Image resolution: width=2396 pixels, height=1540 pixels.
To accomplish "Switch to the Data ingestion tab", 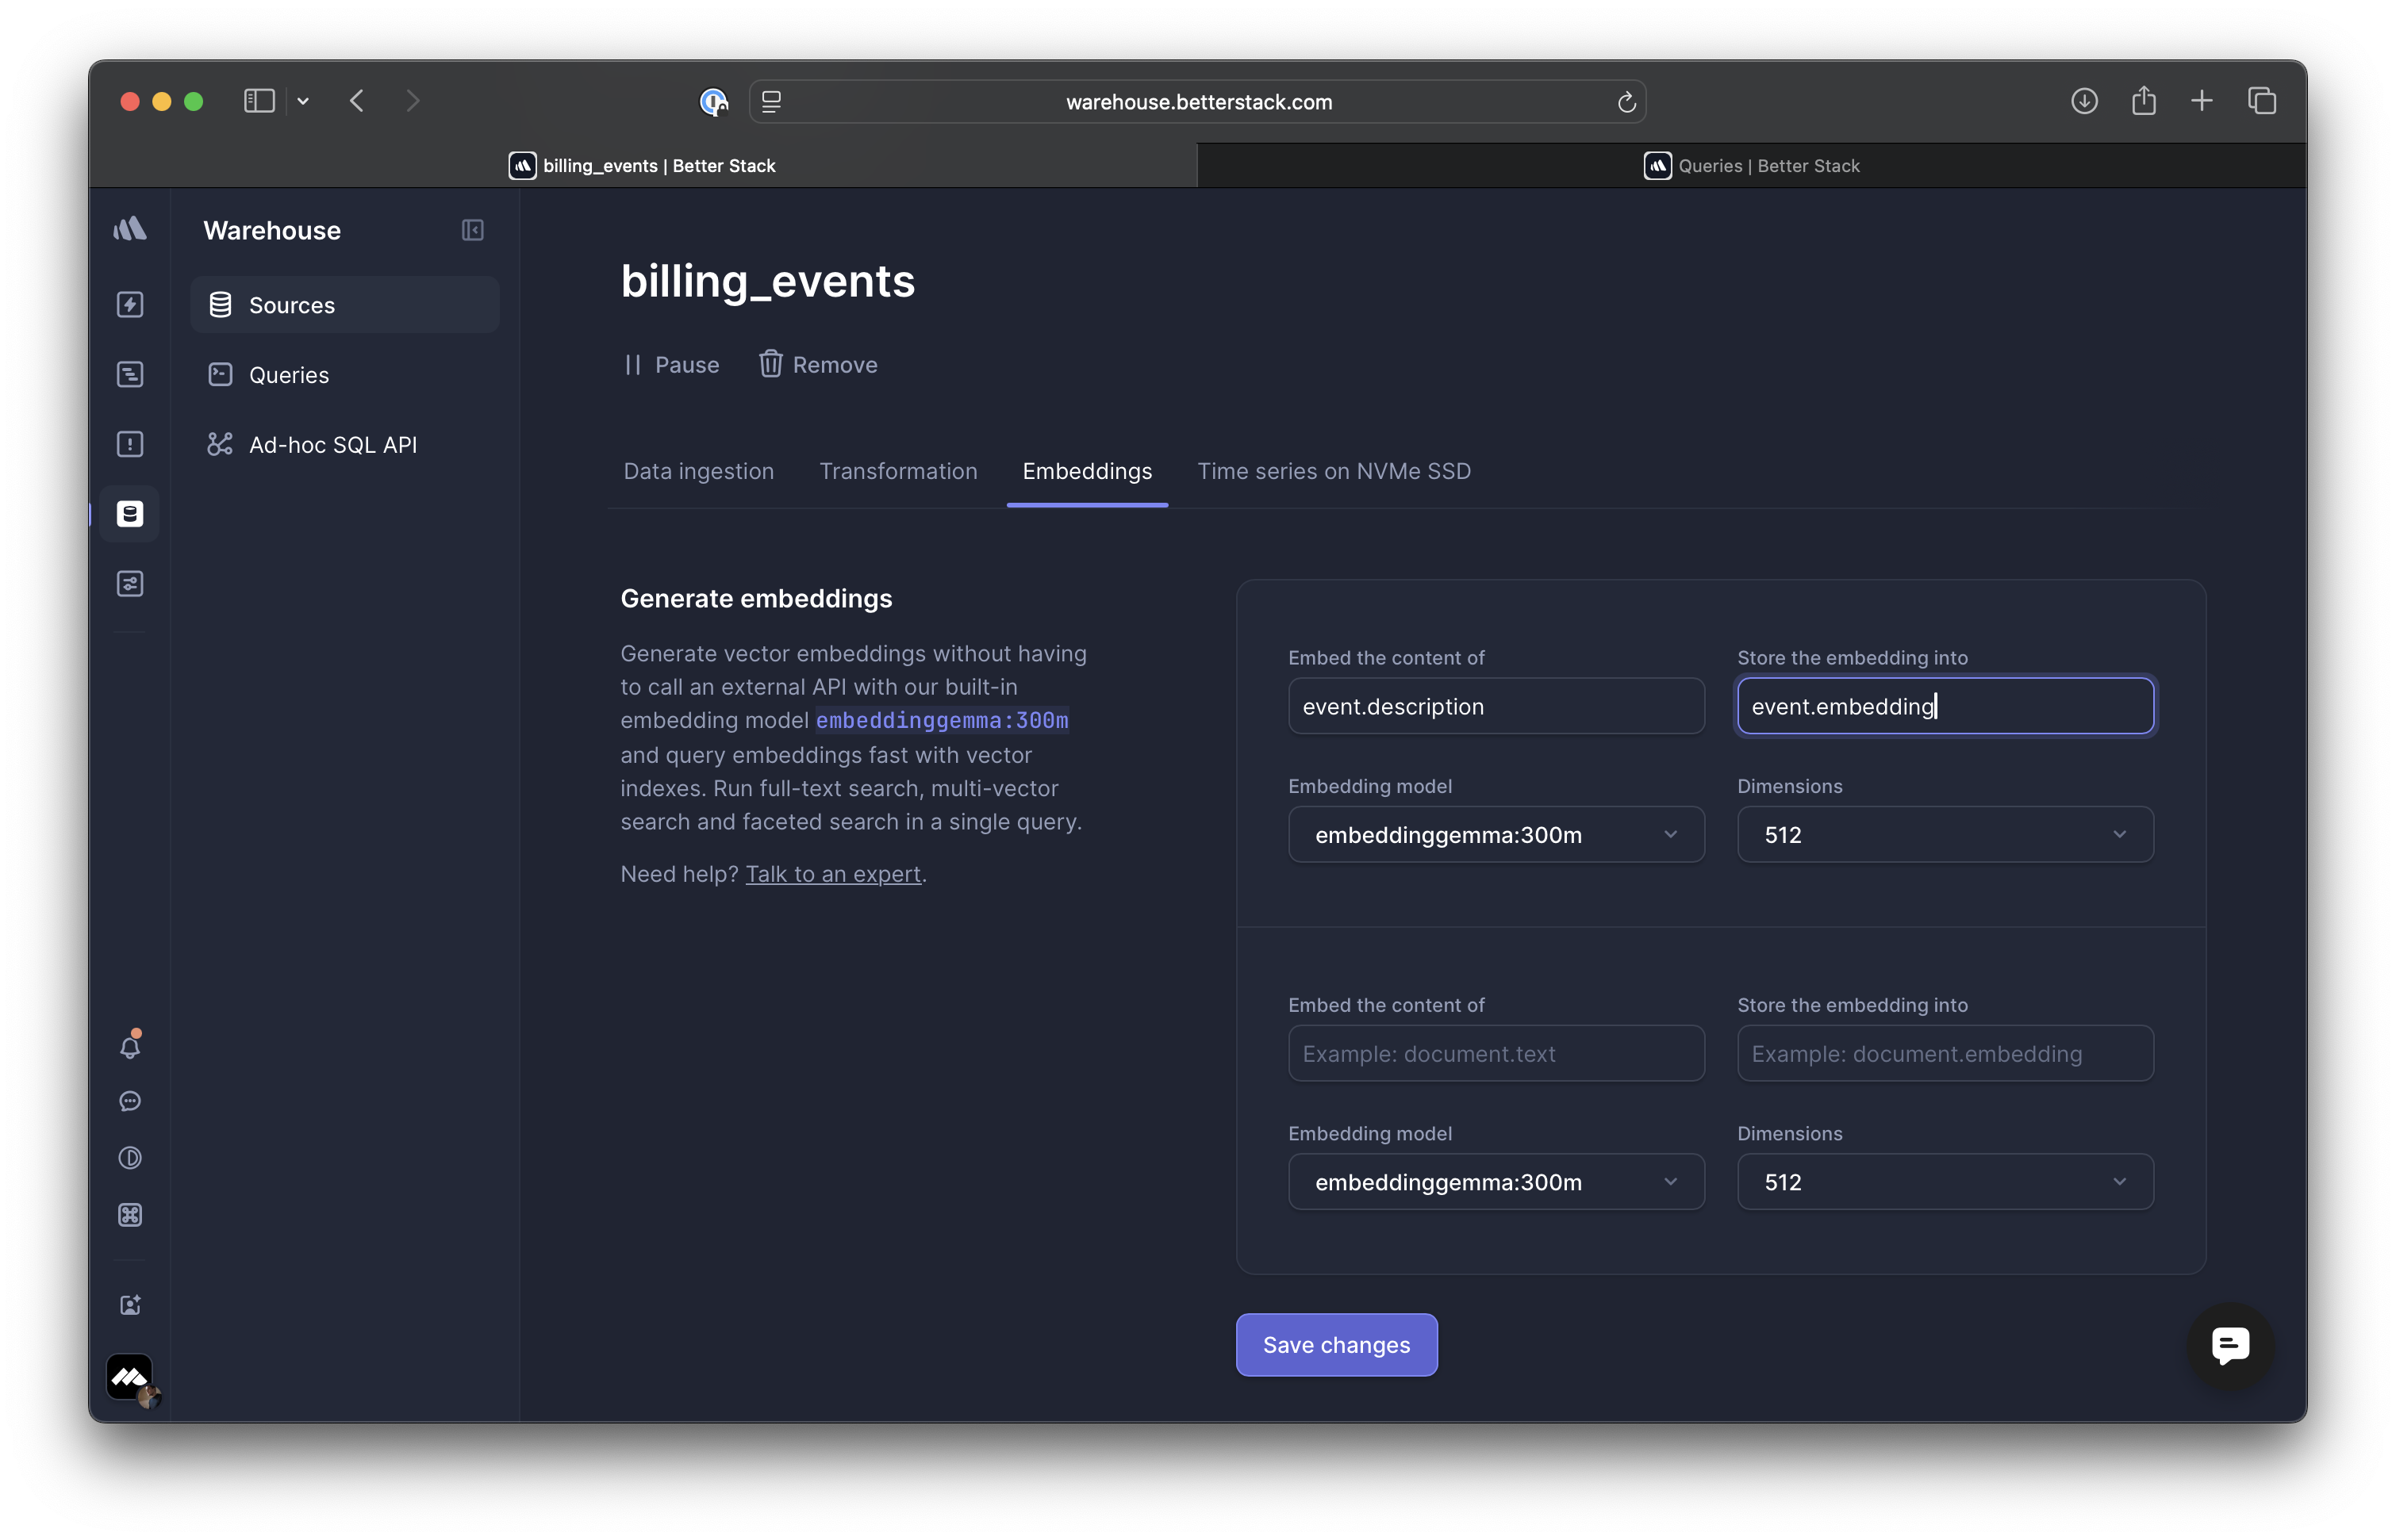I will tap(698, 471).
